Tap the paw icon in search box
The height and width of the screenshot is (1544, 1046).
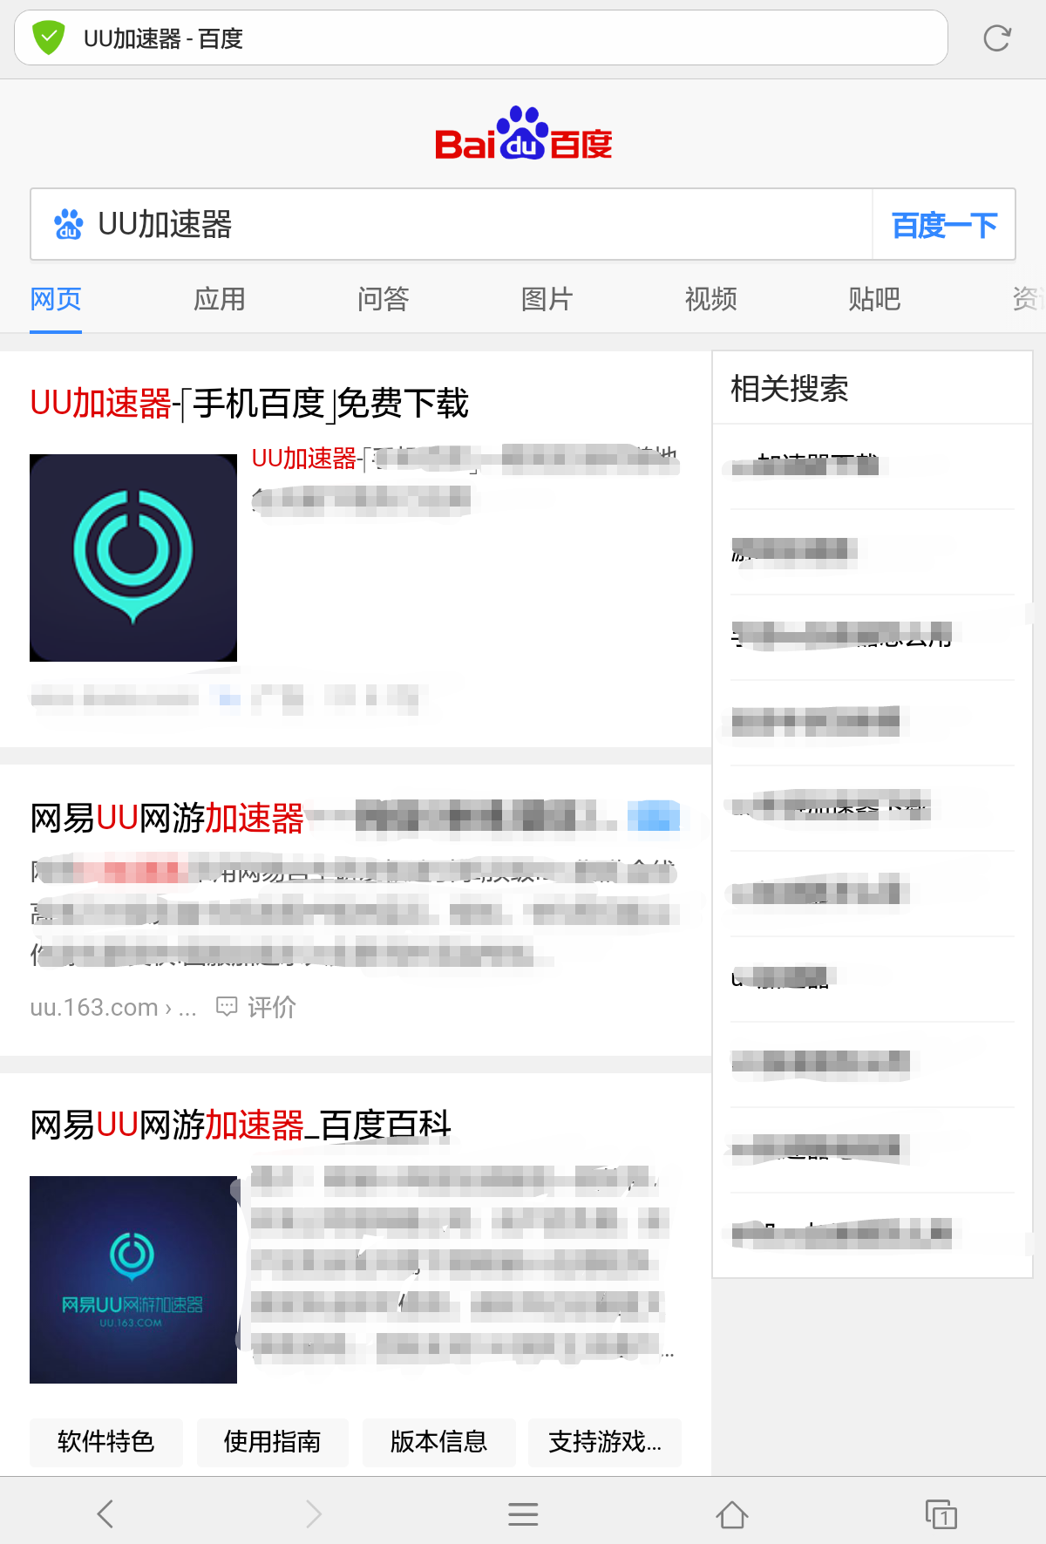pyautogui.click(x=68, y=225)
